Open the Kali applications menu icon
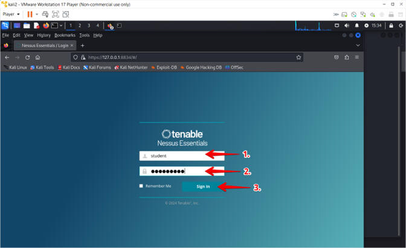The image size is (406, 248). click(x=5, y=25)
